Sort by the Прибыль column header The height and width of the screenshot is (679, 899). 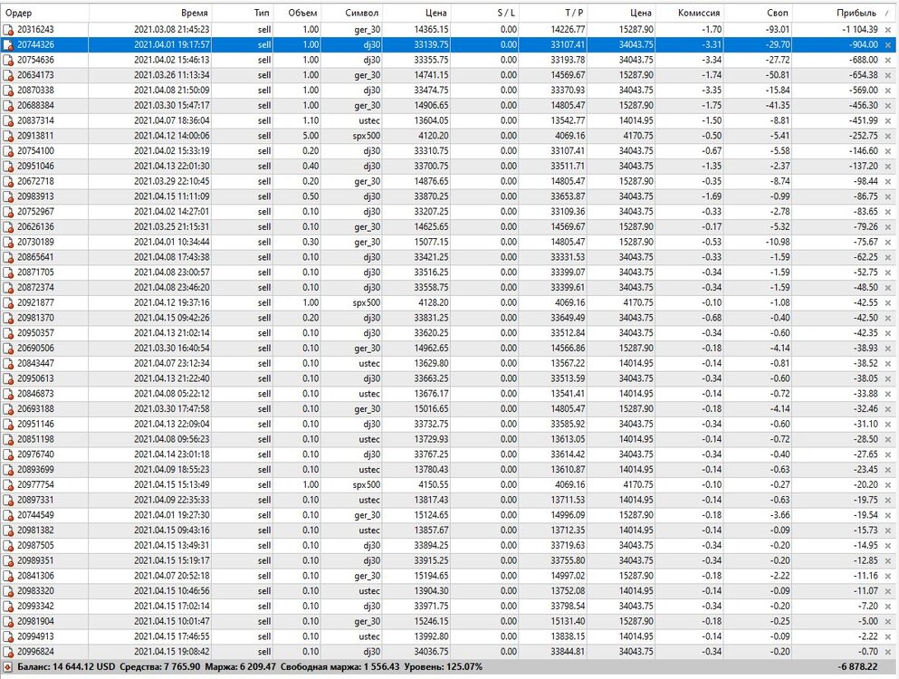pyautogui.click(x=844, y=13)
